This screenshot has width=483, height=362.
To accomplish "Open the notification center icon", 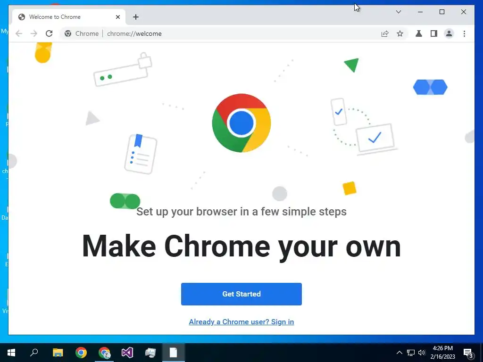I will (468, 353).
